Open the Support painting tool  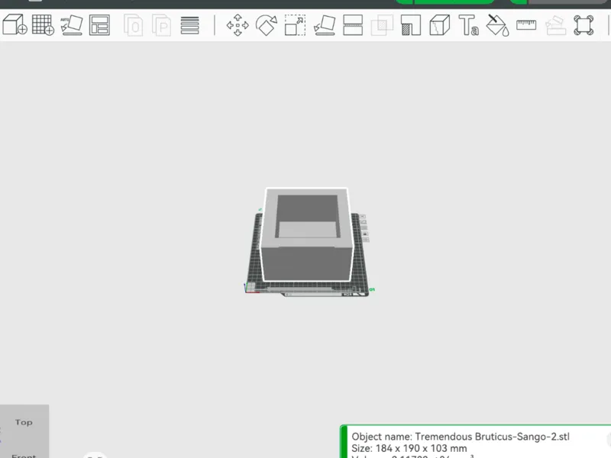point(411,25)
